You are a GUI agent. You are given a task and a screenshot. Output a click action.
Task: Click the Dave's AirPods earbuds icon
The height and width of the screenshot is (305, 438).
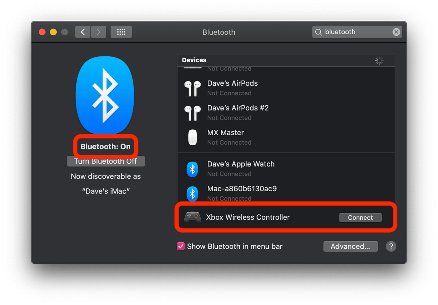click(192, 88)
